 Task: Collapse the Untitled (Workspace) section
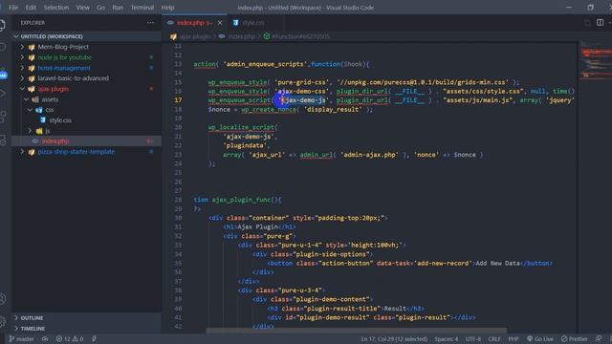tap(16, 36)
